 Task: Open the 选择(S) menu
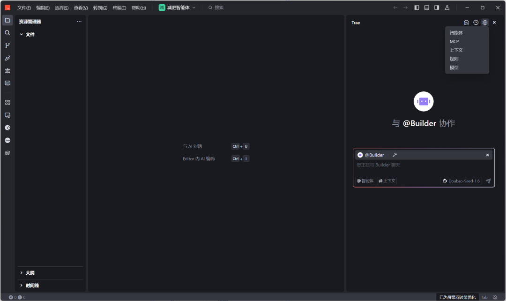coord(62,8)
